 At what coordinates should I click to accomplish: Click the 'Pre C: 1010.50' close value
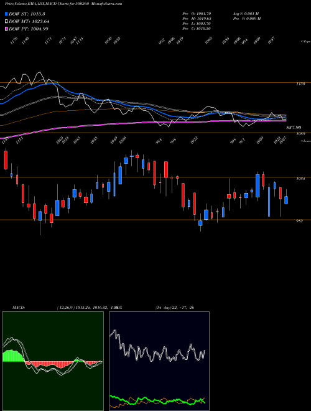(197, 29)
